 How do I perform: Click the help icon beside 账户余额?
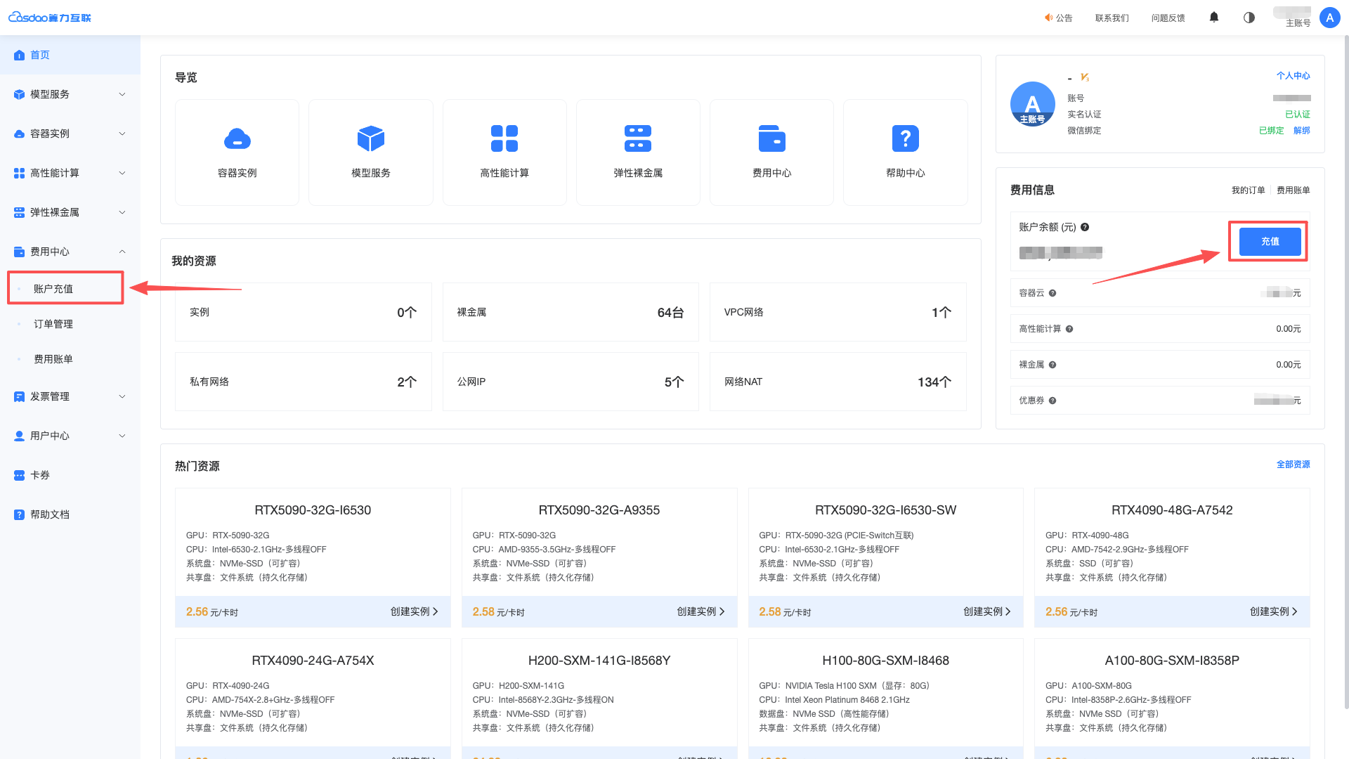[x=1085, y=227]
